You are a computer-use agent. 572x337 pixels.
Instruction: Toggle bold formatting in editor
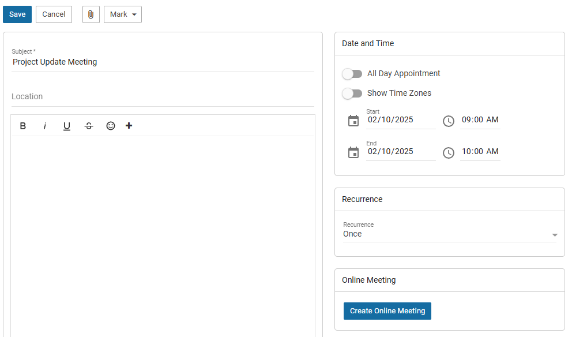point(23,126)
